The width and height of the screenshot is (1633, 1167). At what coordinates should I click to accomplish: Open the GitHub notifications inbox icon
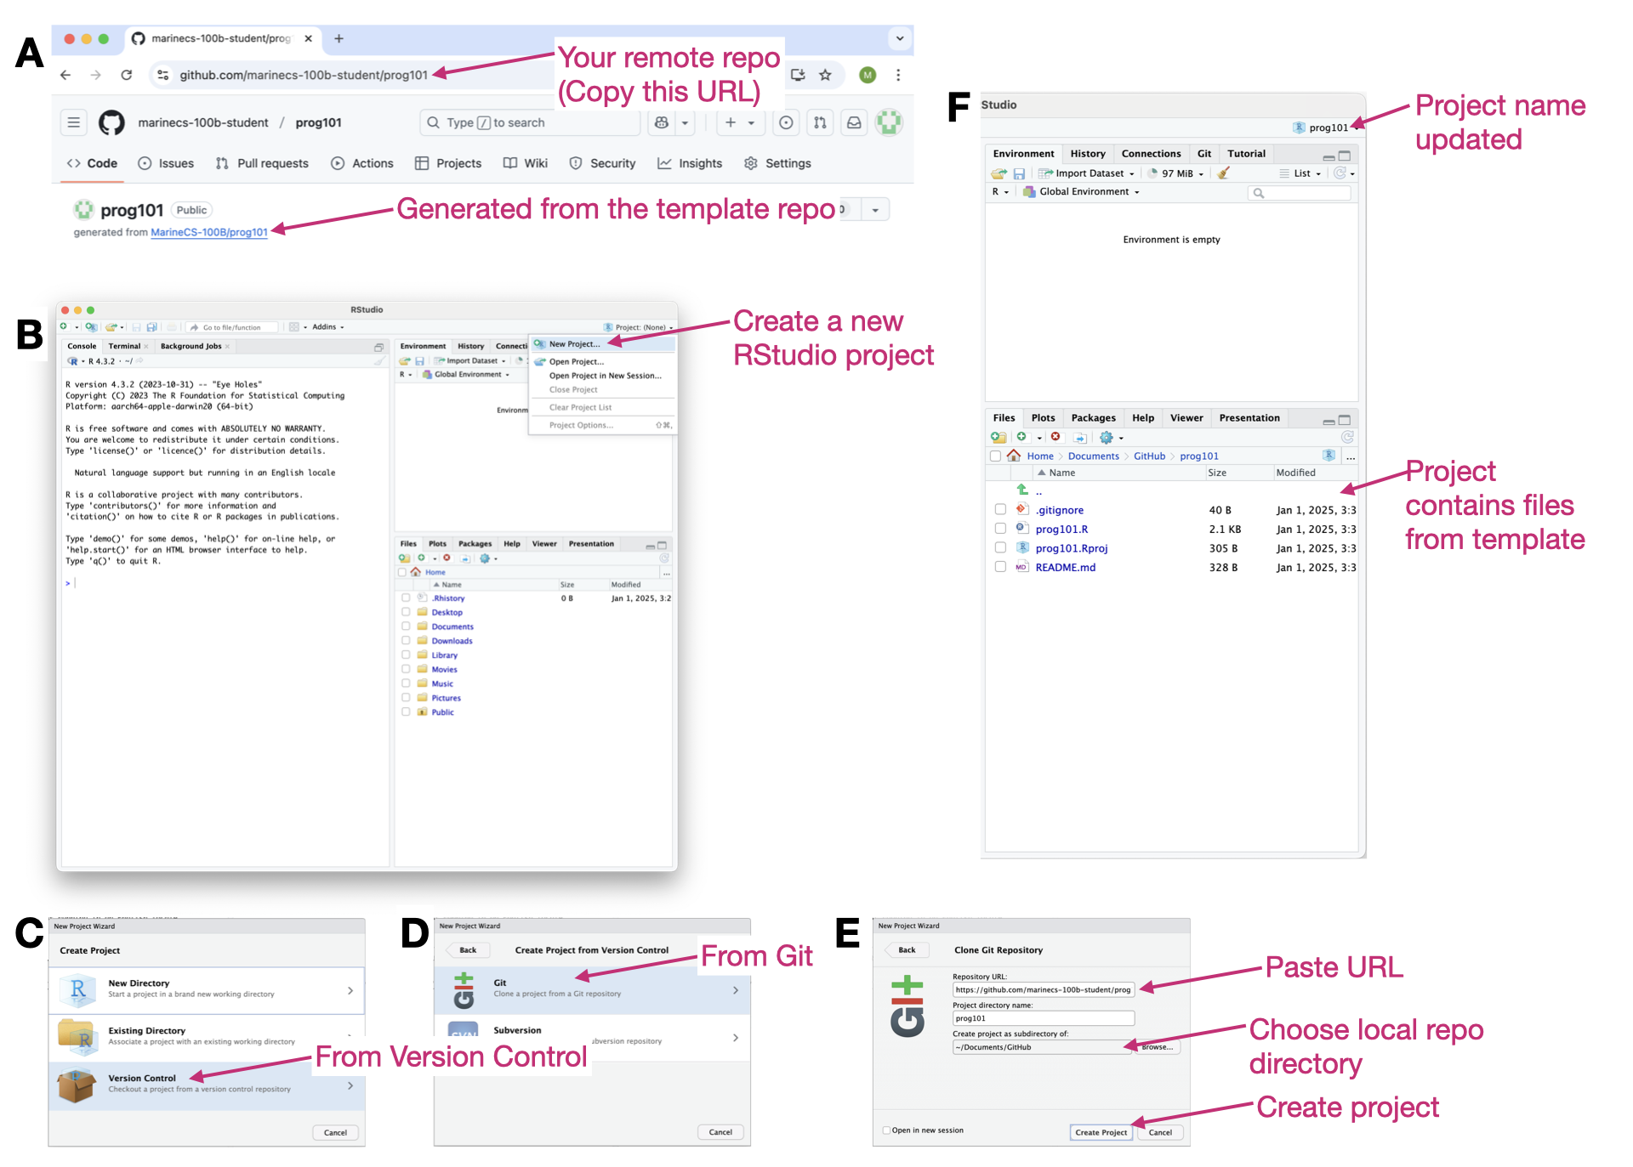coord(854,122)
